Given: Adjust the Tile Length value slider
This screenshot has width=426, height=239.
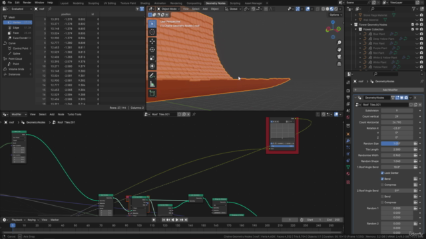Looking at the screenshot, I should [397, 149].
